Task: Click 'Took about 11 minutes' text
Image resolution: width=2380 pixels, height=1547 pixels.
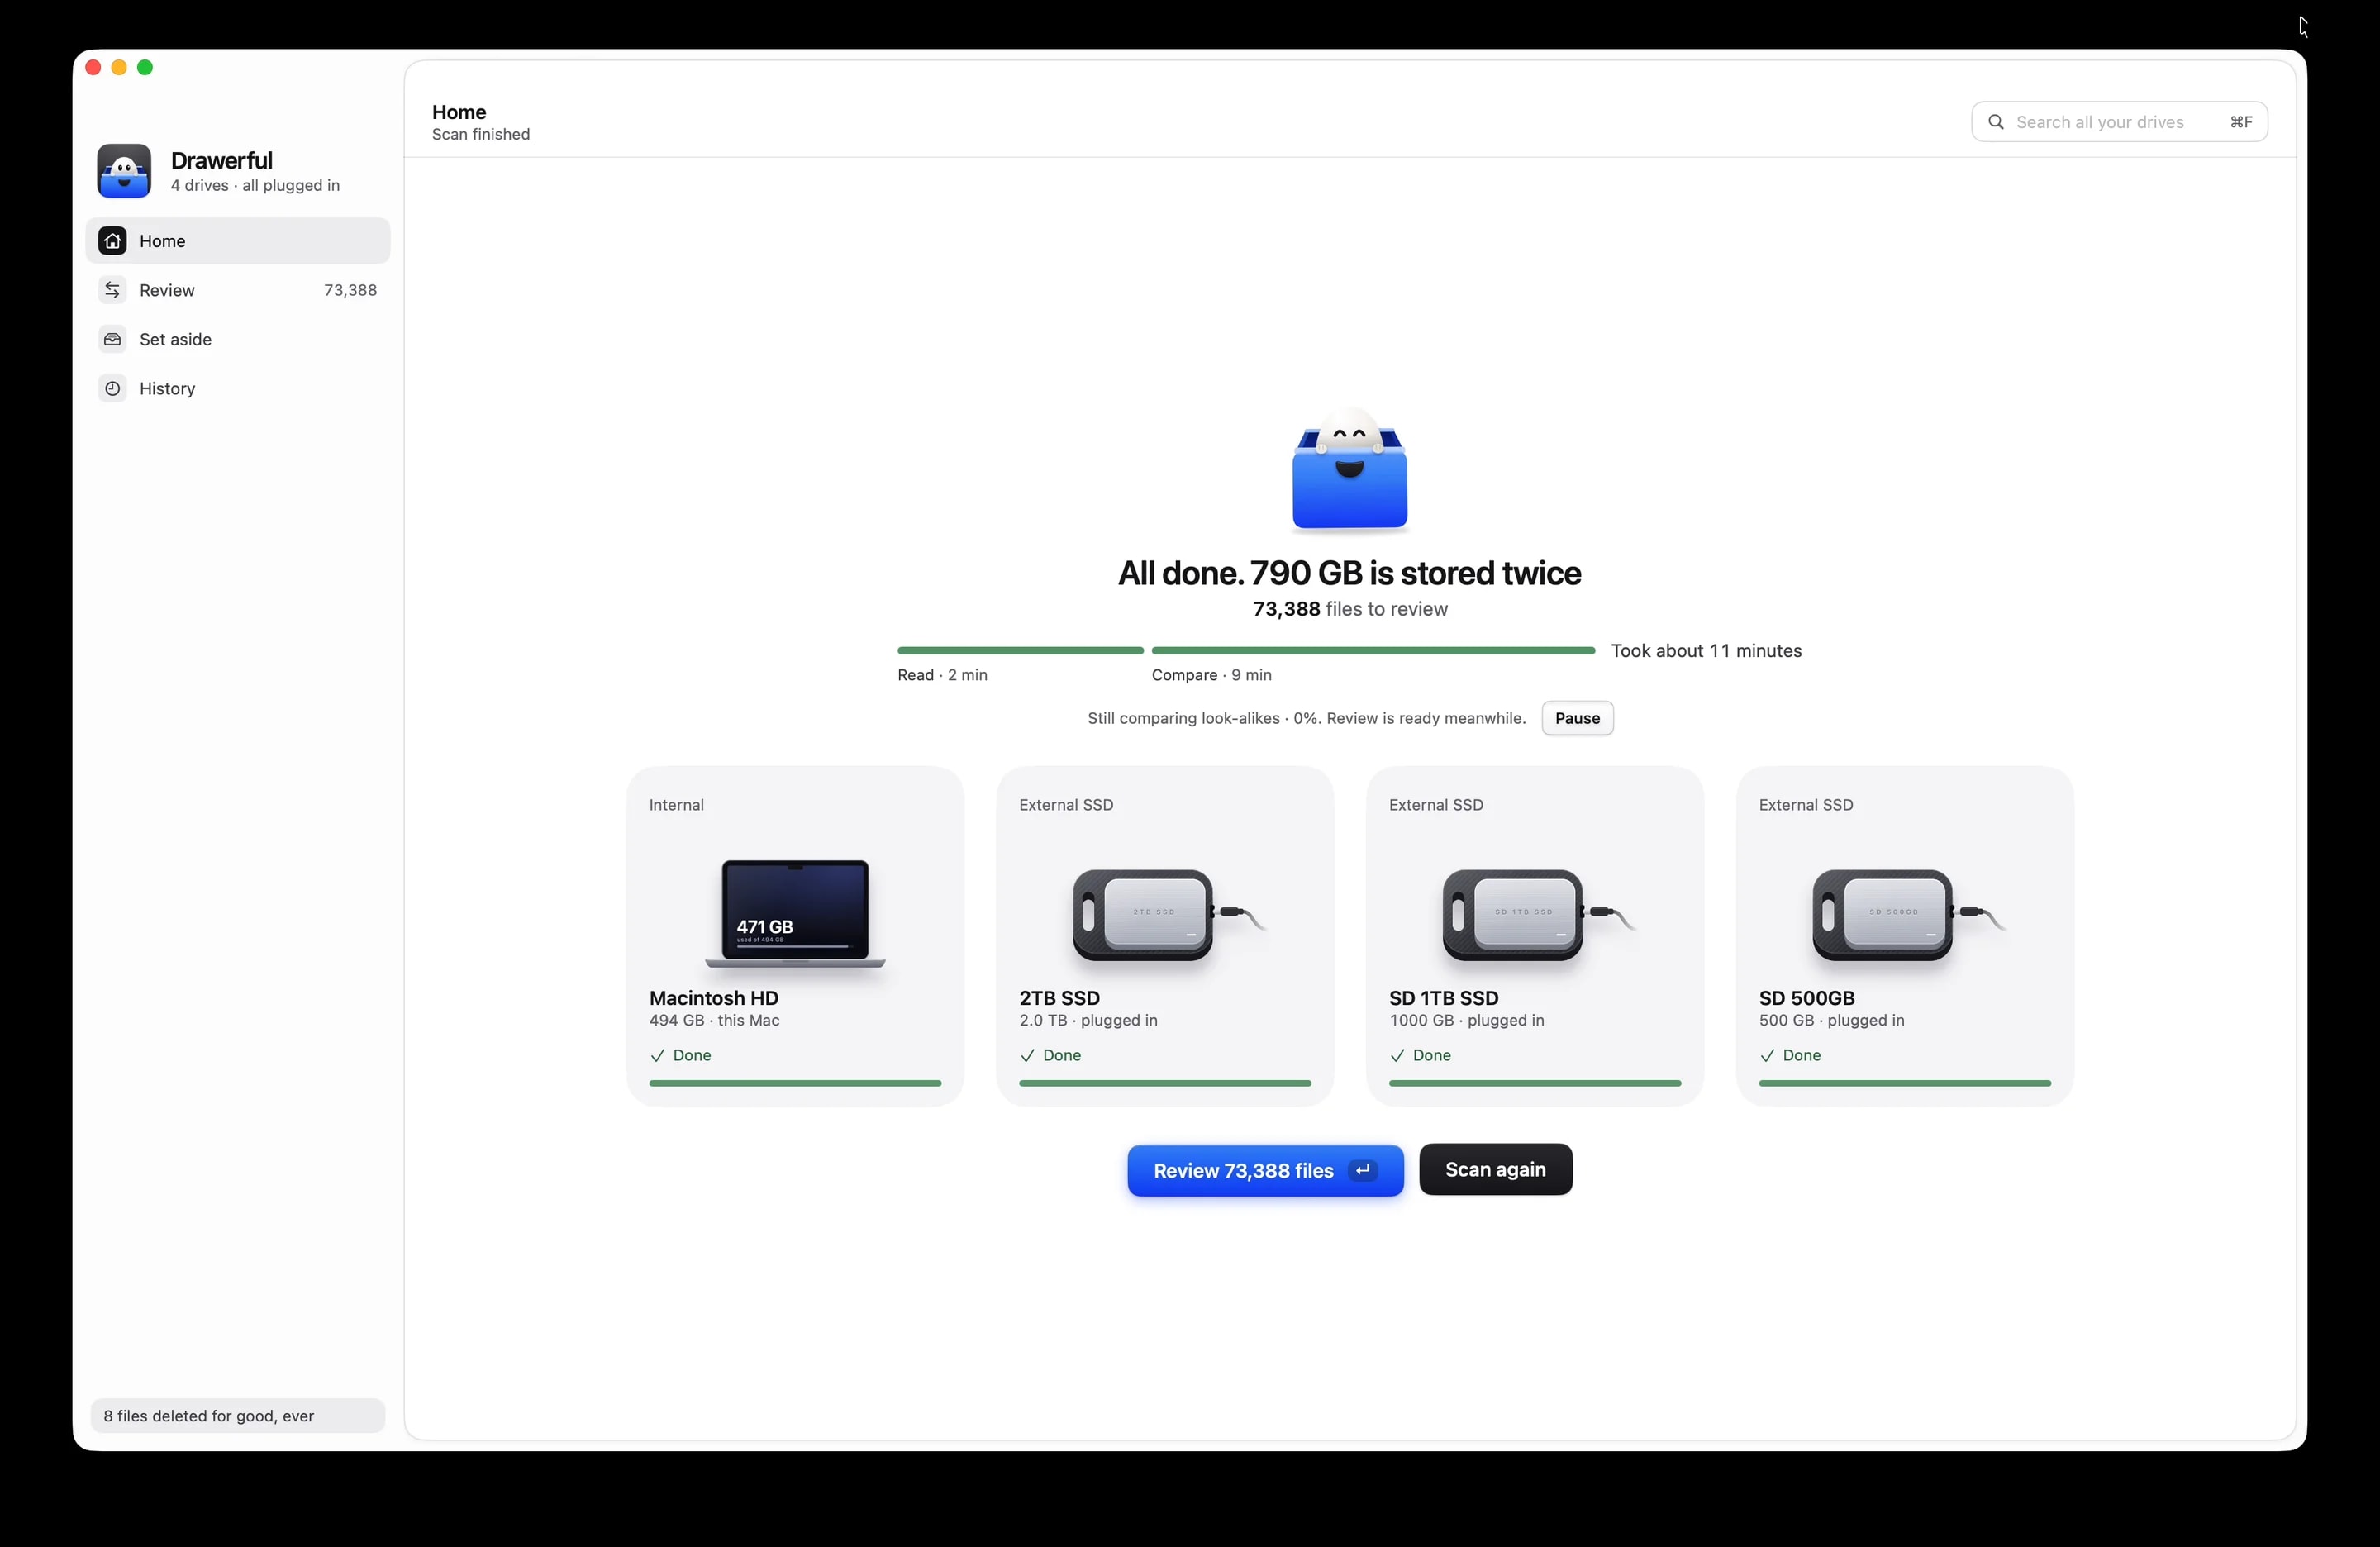Action: [x=1706, y=651]
